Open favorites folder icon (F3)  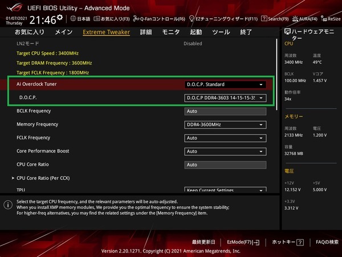point(97,19)
